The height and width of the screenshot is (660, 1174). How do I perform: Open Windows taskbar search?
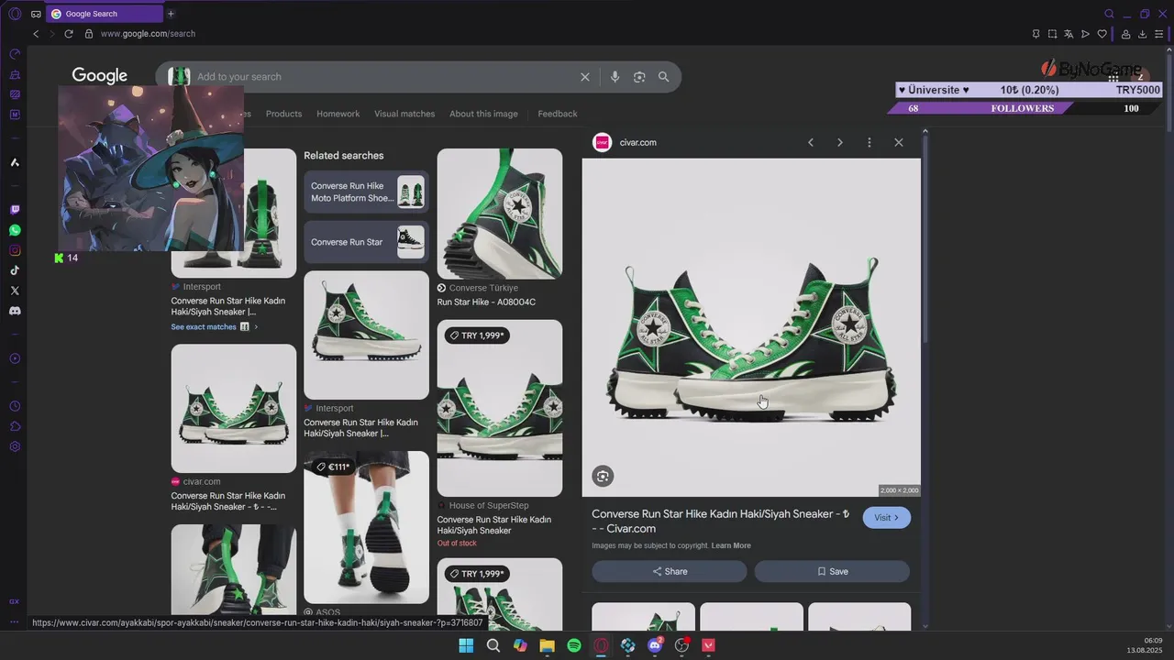(x=493, y=645)
